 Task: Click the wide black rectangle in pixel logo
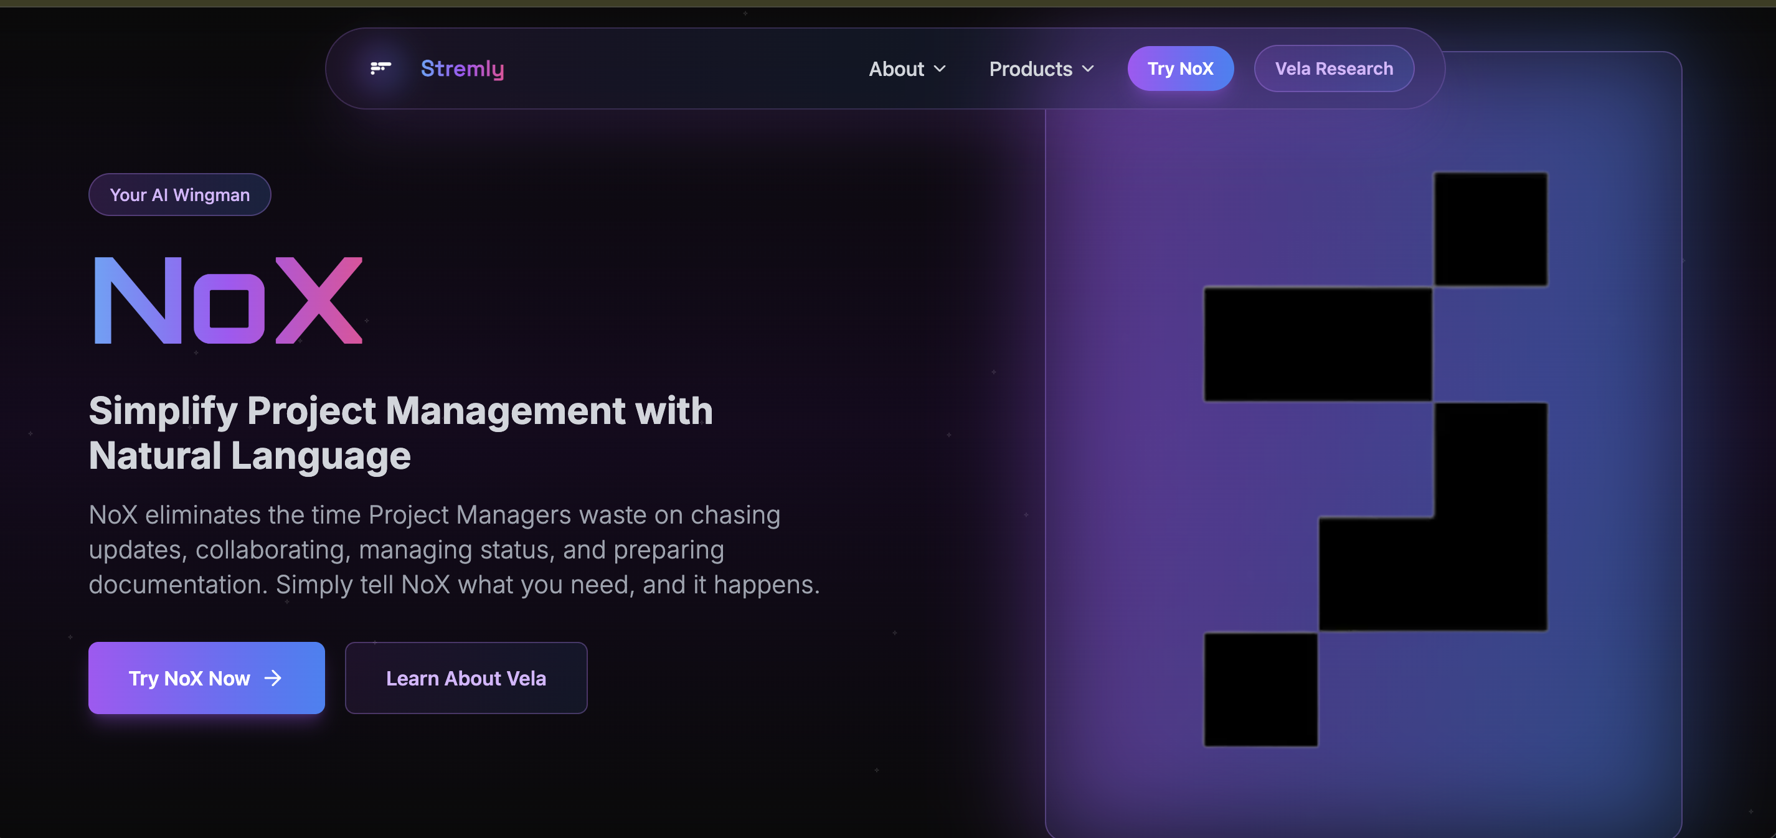[1317, 344]
